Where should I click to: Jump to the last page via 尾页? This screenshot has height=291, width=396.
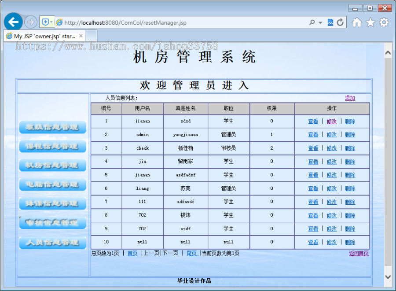[192, 254]
